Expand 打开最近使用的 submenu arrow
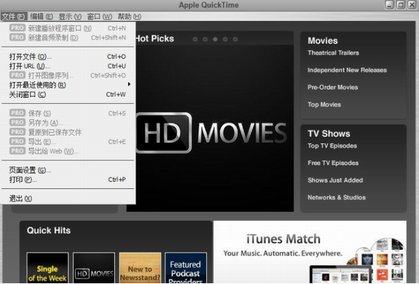The image size is (419, 284). 129,85
